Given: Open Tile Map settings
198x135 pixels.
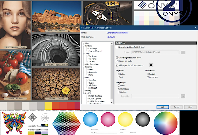Looking at the screenshot, I should click(x=92, y=62).
